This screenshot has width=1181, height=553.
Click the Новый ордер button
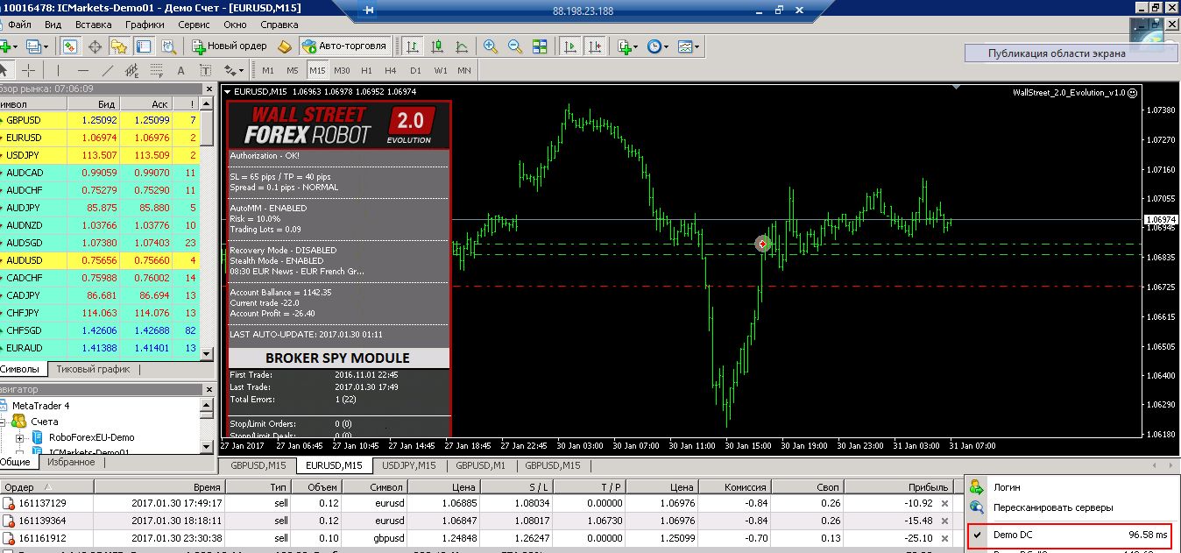[x=230, y=46]
